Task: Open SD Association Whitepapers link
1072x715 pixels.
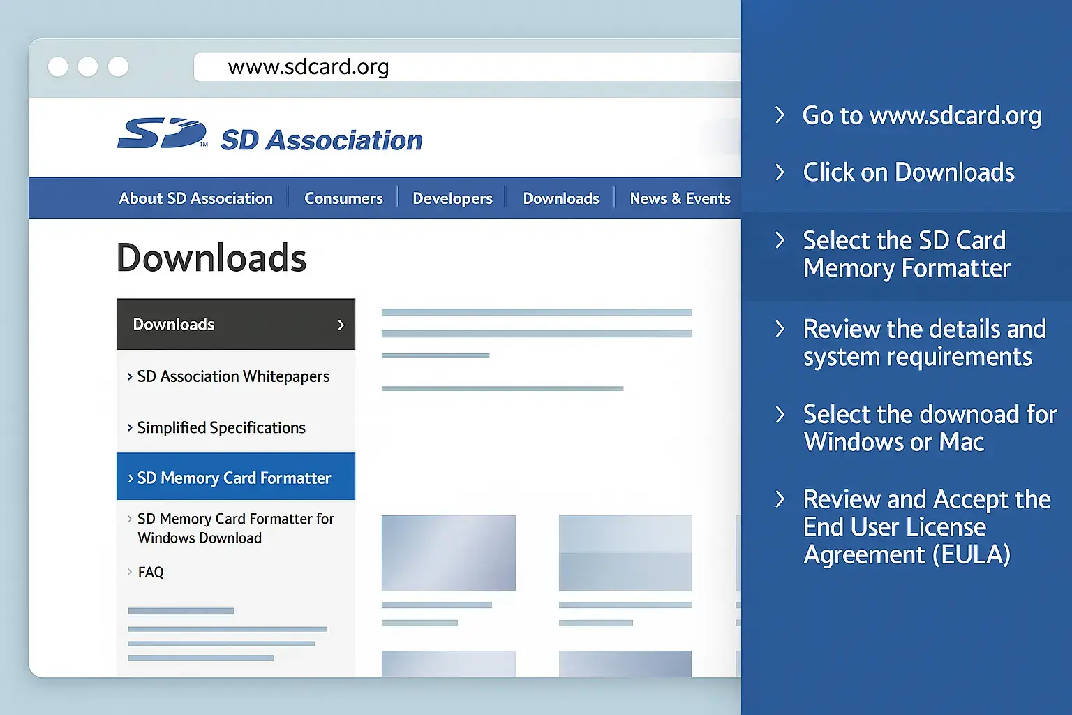Action: [232, 376]
